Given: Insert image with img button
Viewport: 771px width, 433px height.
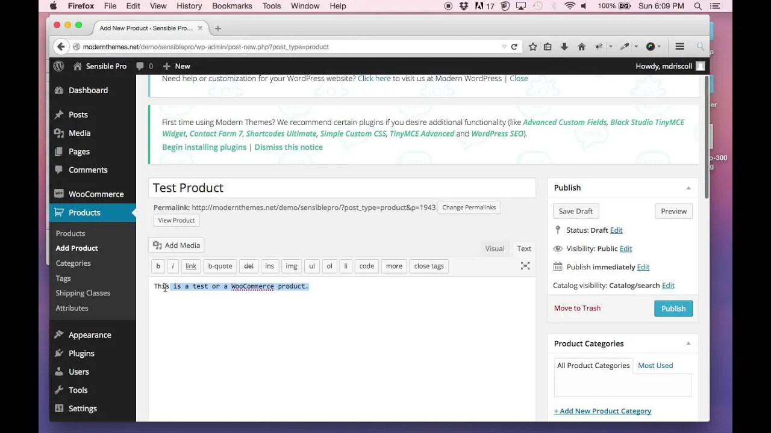Looking at the screenshot, I should point(292,266).
